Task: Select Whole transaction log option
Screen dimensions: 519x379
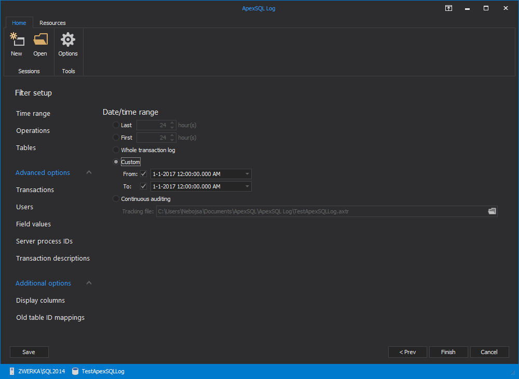Action: tap(116, 150)
